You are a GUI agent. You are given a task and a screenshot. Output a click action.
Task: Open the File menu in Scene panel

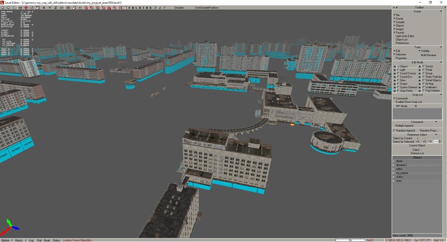click(397, 15)
